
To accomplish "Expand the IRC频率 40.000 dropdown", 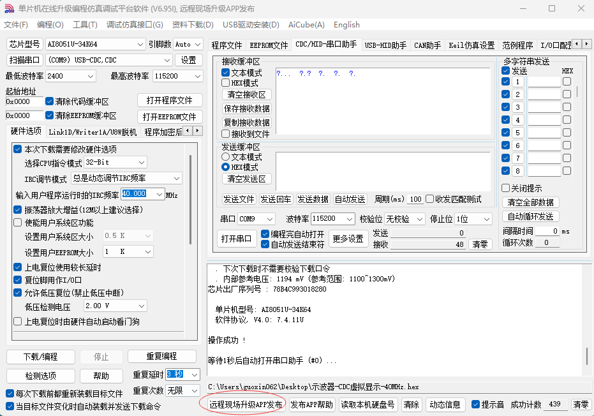I will pos(160,194).
